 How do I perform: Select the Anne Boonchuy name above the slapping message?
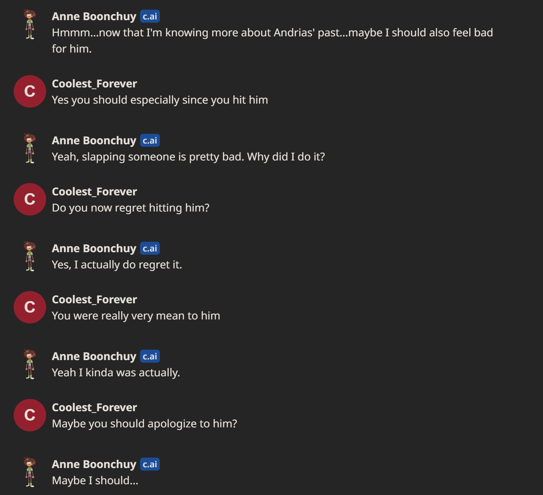(x=94, y=141)
